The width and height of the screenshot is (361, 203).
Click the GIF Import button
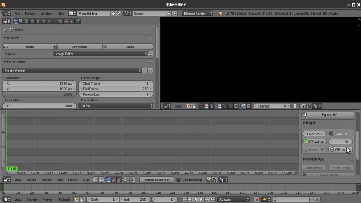coord(340,149)
